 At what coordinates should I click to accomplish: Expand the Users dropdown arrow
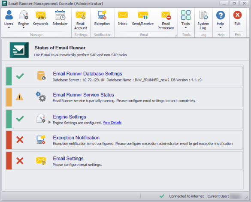point(9,28)
